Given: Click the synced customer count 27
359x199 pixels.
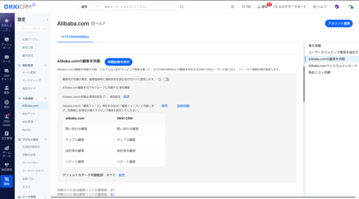Looking at the screenshot, I should (112, 190).
